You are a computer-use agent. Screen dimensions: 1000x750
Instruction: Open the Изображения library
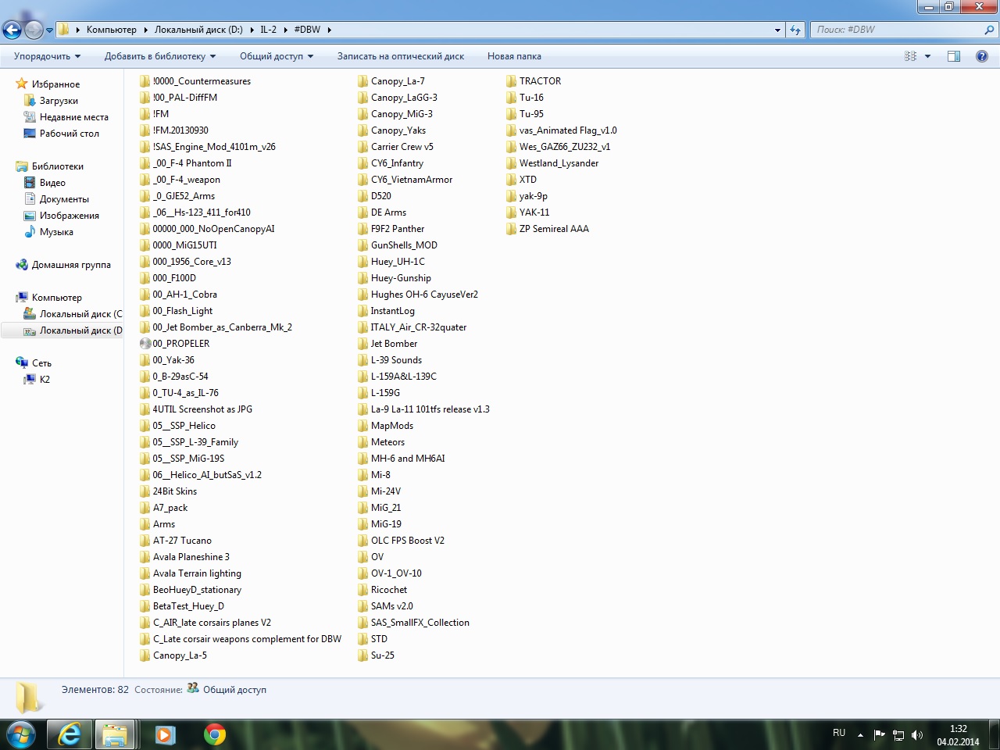70,216
